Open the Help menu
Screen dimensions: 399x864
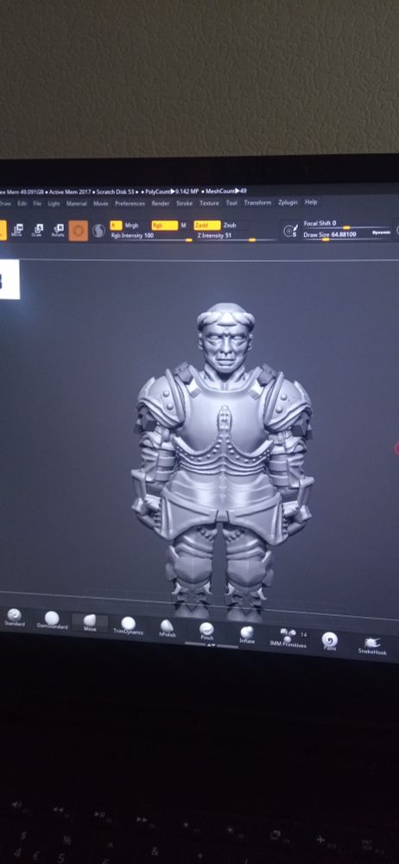[311, 202]
